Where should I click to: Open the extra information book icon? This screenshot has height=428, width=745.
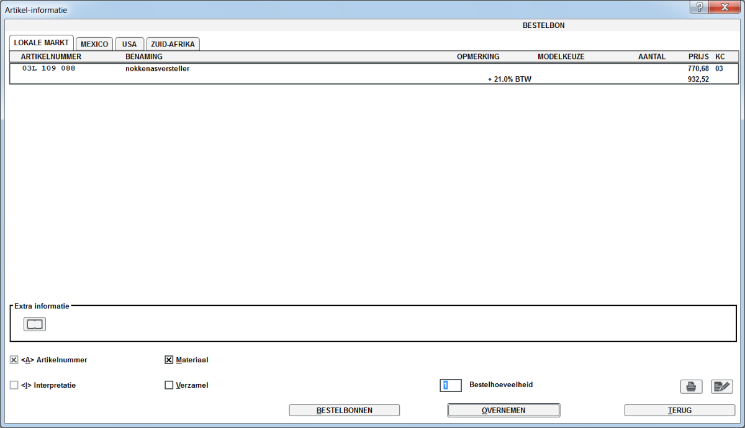click(x=35, y=324)
